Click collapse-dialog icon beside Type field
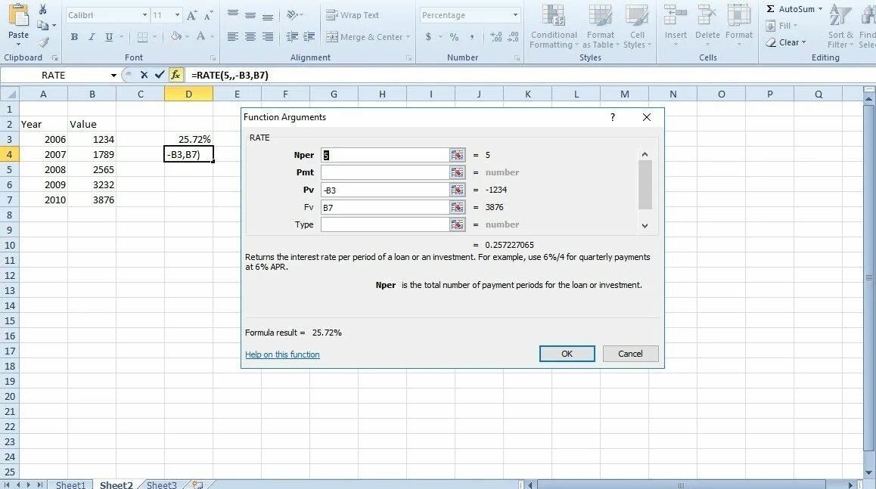876x489 pixels. pos(458,224)
